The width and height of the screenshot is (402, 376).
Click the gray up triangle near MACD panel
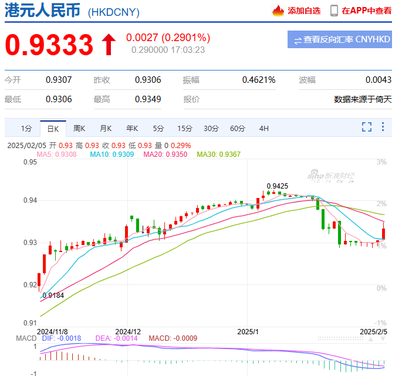(x=371, y=339)
